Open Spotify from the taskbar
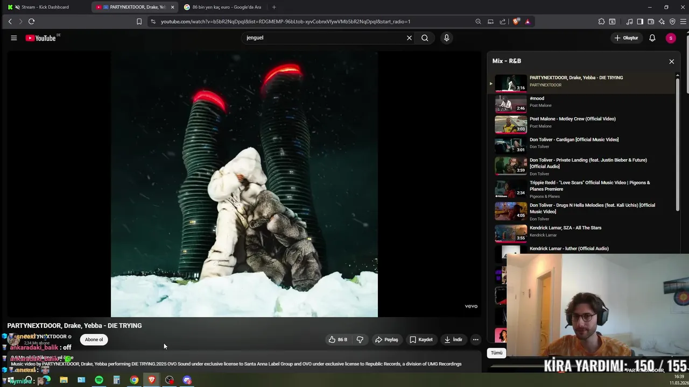The height and width of the screenshot is (387, 689). [99, 380]
